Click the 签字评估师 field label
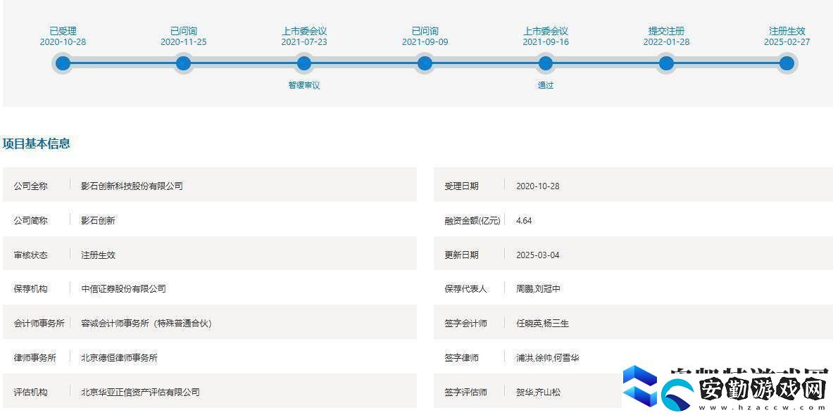This screenshot has height=415, width=833. (465, 392)
